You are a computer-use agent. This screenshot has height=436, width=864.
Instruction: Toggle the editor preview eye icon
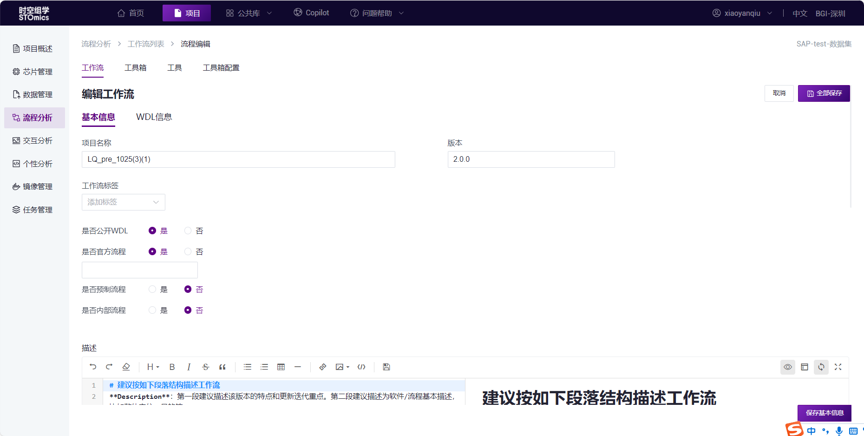tap(788, 367)
